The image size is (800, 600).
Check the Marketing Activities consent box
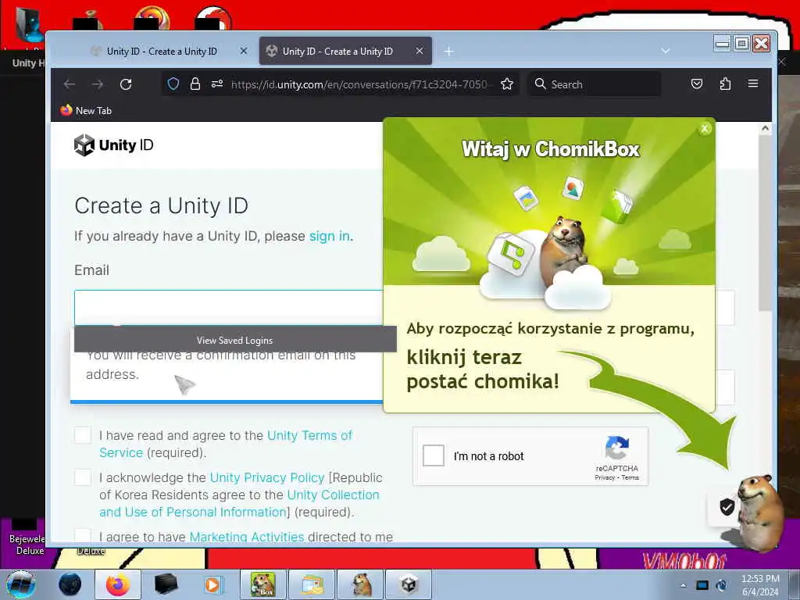pyautogui.click(x=83, y=535)
